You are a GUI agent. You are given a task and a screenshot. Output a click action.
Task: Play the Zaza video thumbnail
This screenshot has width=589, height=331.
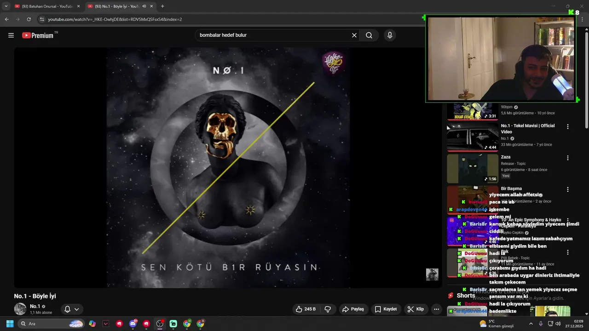tap(473, 168)
